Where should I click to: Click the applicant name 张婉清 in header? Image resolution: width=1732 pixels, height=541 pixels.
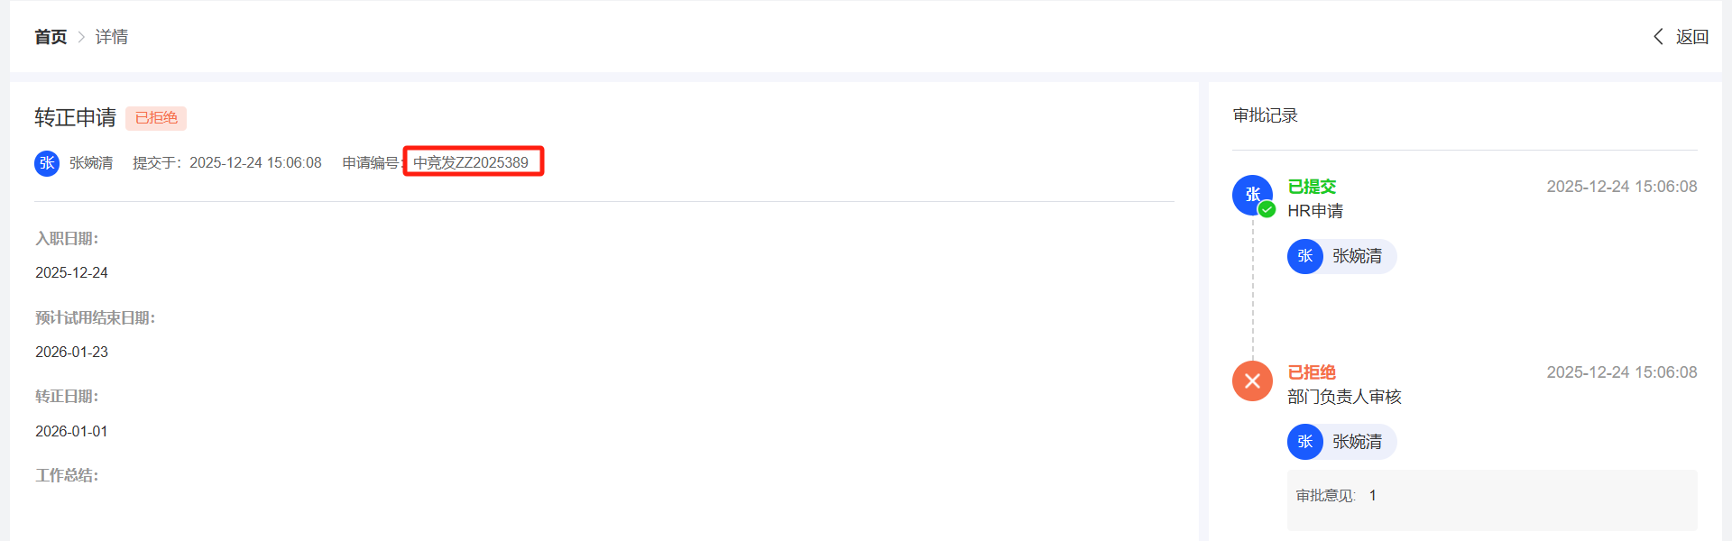[x=91, y=163]
